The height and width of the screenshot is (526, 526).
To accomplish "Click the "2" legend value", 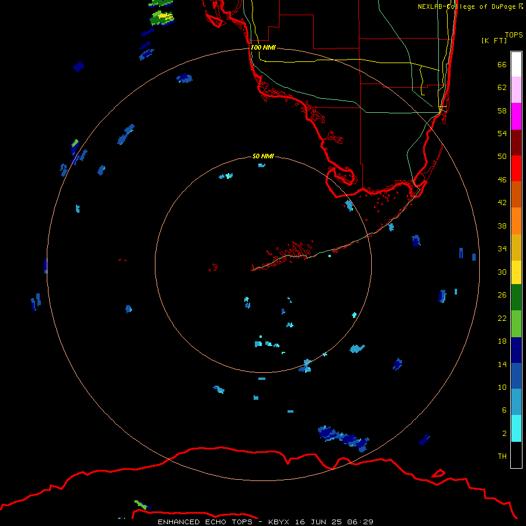I will pyautogui.click(x=504, y=433).
